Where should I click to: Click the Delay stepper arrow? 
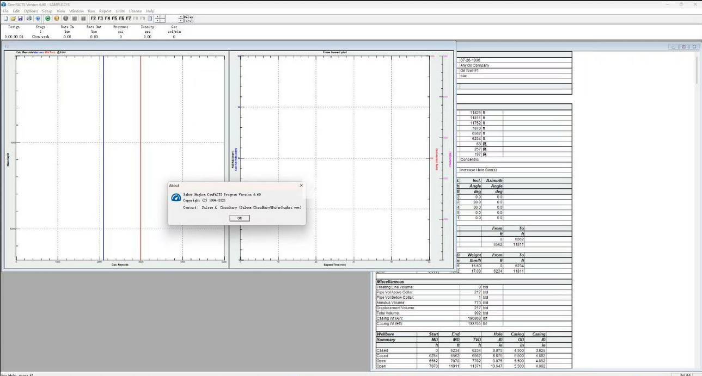[181, 17]
